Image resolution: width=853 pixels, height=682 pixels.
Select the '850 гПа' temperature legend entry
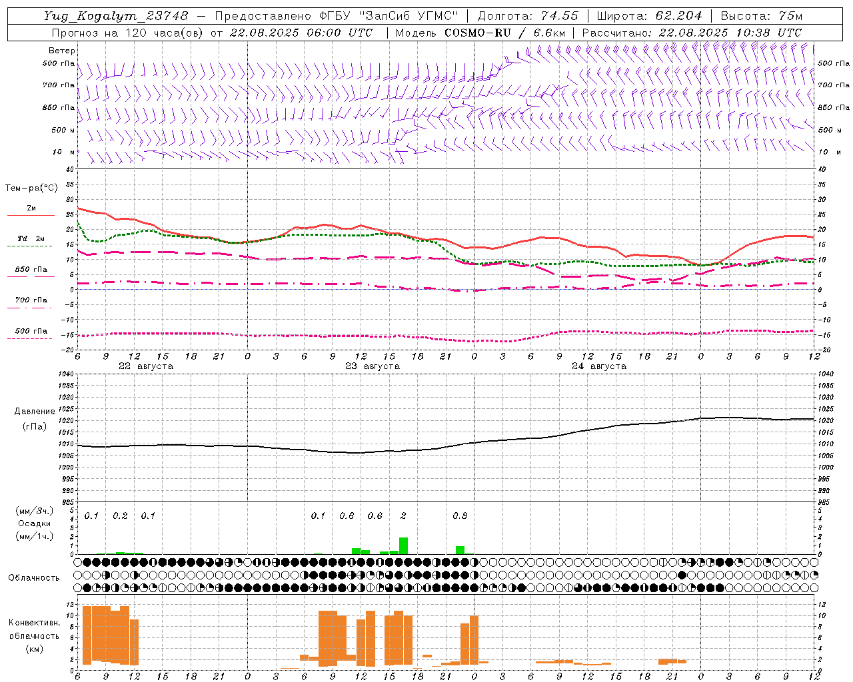31,269
